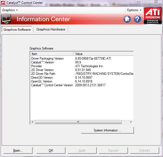Select the Direct3D Version row
Image resolution: width=163 pixels, height=157 pixels.
pyautogui.click(x=82, y=78)
